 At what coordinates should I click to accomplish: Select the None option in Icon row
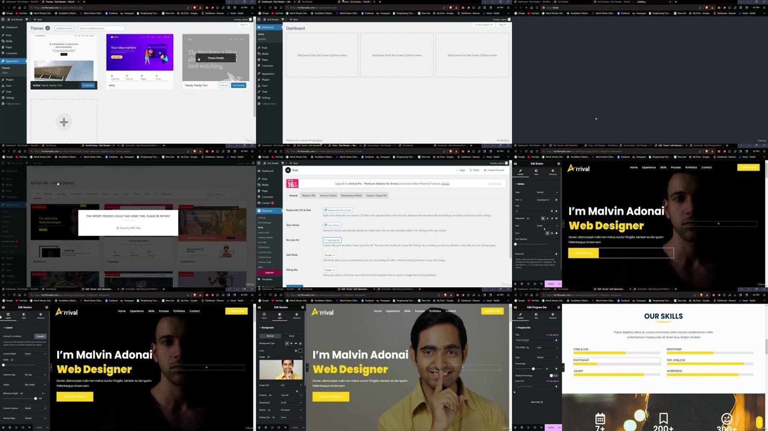[x=548, y=233]
